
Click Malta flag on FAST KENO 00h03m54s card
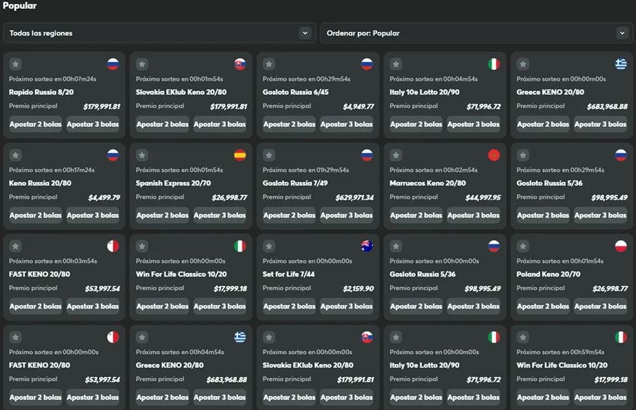click(113, 246)
